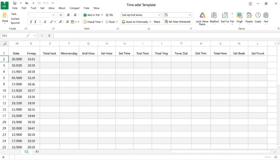Click the Fdt sort icon

click(232, 15)
